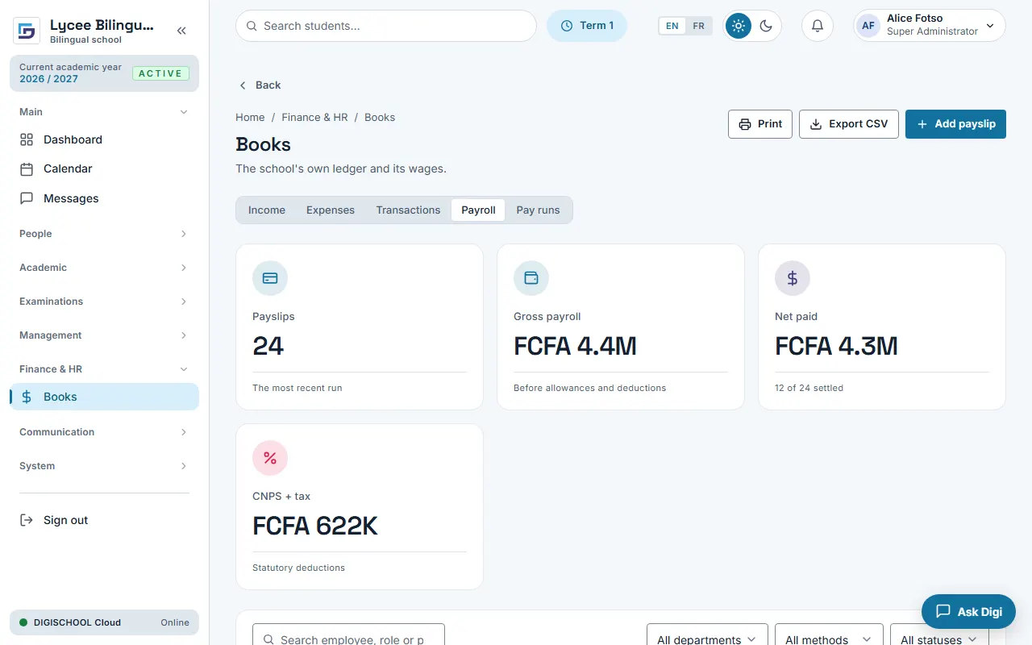The height and width of the screenshot is (645, 1032).
Task: Sign out of the account
Action: tap(104, 520)
